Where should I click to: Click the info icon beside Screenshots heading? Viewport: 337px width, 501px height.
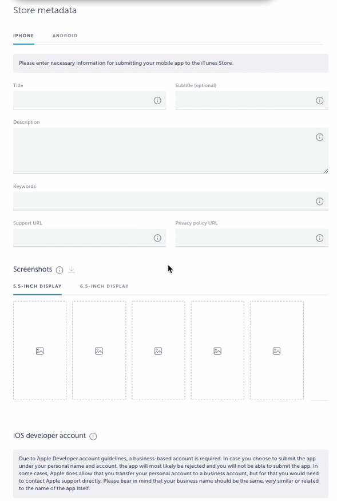click(x=60, y=270)
